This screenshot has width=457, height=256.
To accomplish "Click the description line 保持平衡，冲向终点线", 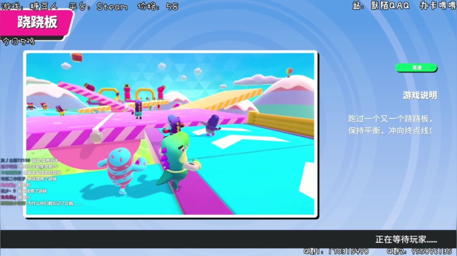I will (x=390, y=131).
